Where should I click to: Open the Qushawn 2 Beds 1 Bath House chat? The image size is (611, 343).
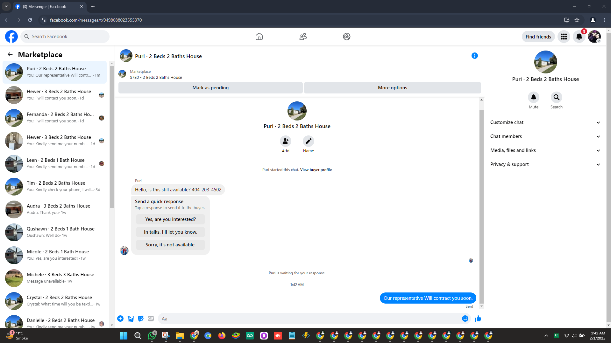54,232
